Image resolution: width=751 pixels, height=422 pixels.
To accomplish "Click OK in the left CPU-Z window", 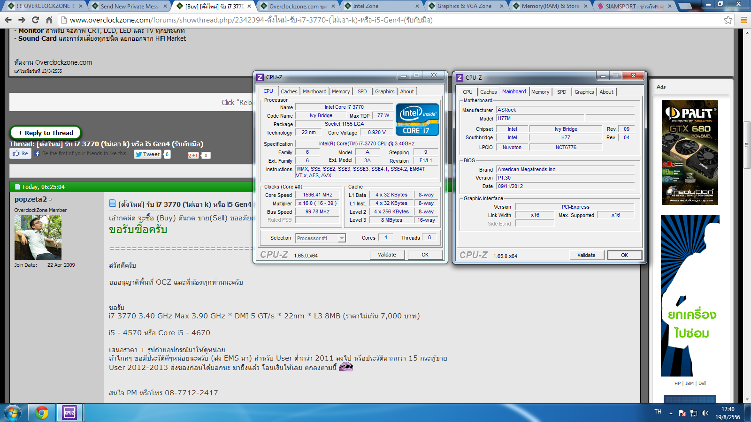I will point(425,255).
